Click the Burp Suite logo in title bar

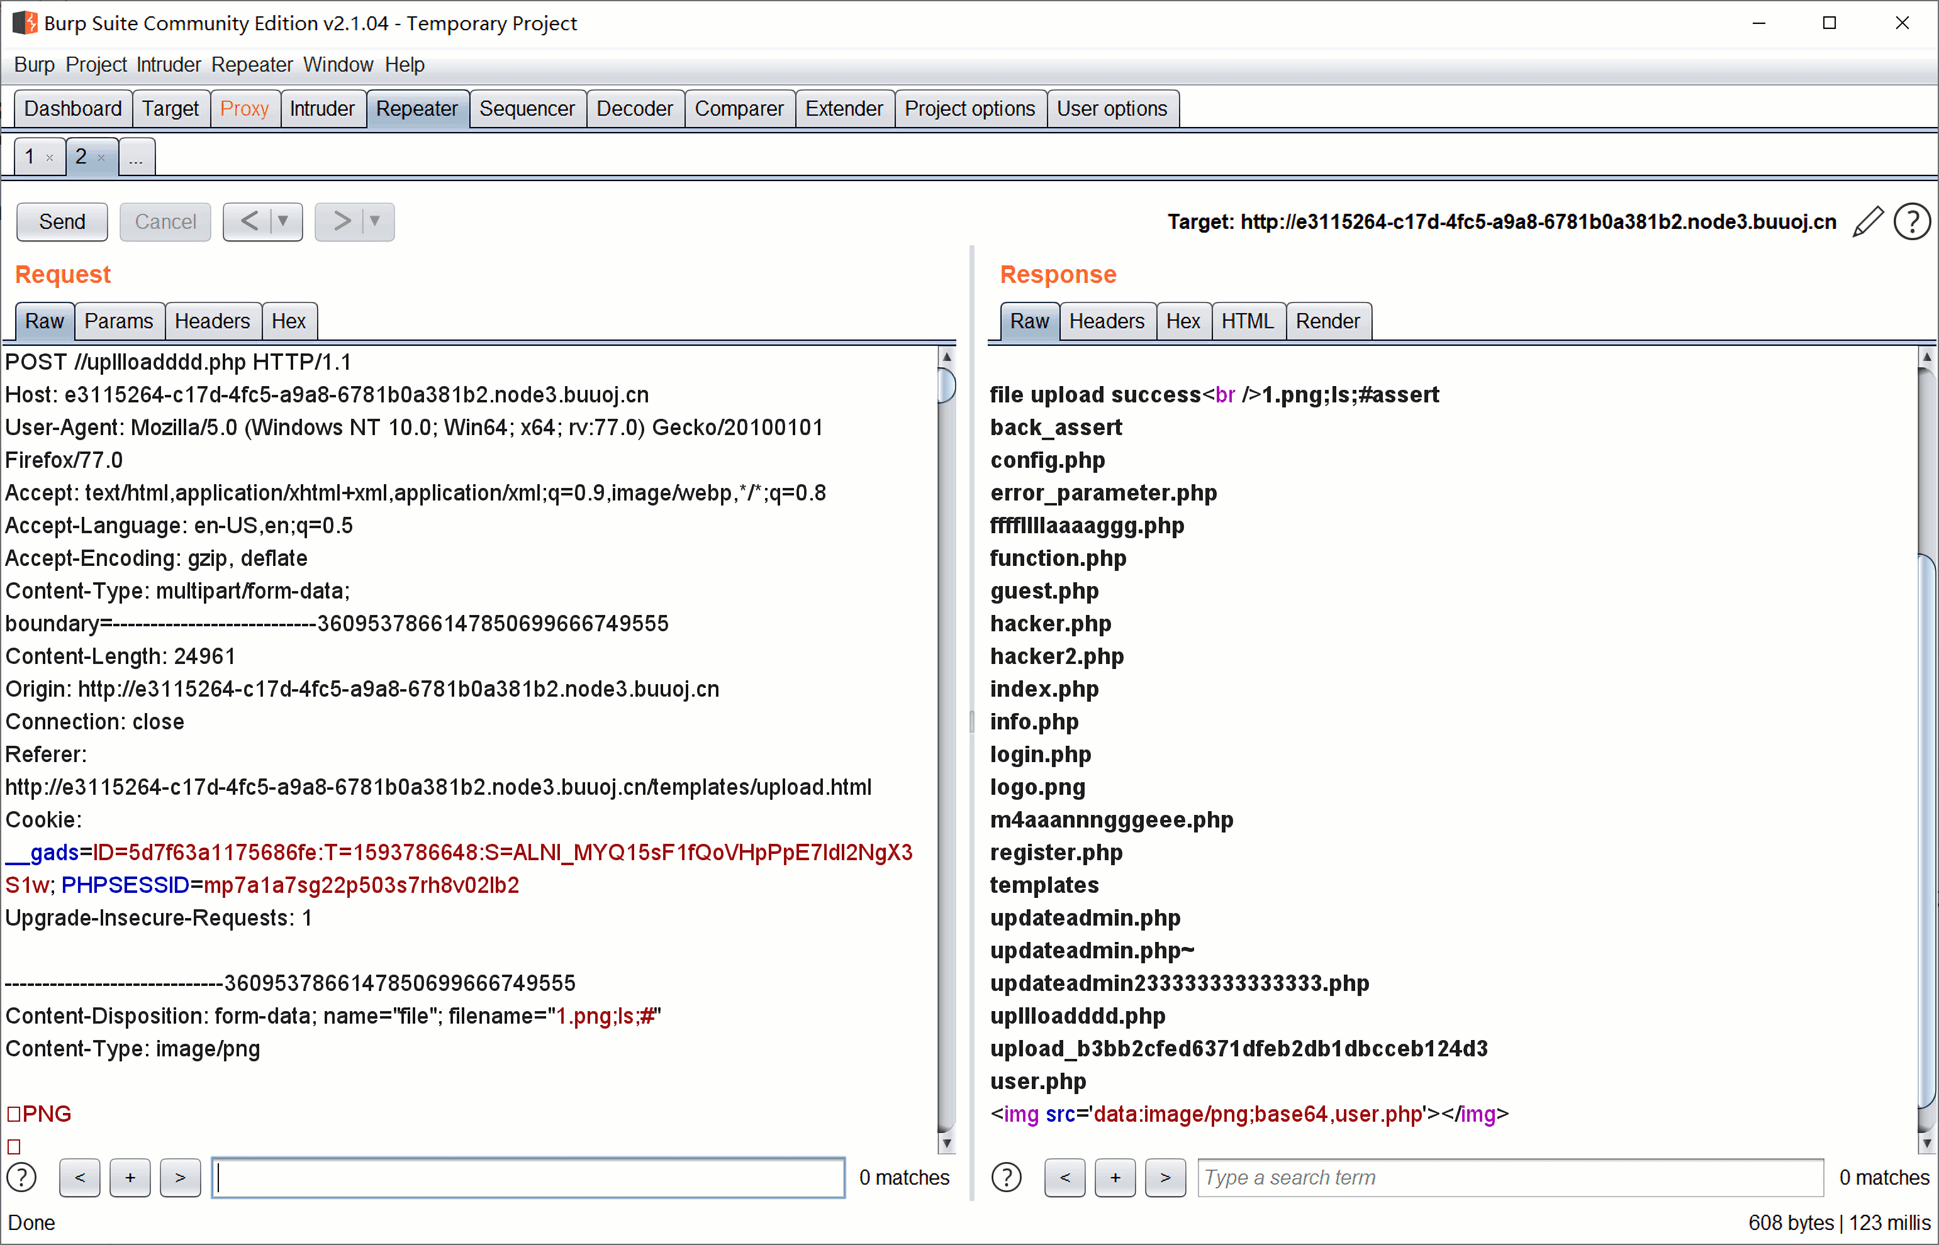(25, 23)
